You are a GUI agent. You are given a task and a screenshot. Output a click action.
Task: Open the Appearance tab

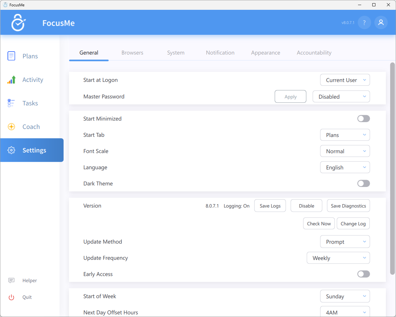(266, 53)
